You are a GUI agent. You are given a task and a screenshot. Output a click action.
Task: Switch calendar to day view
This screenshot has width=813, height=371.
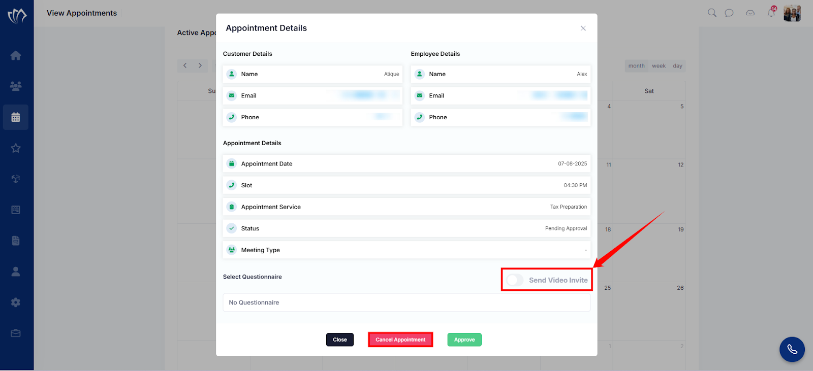click(677, 66)
